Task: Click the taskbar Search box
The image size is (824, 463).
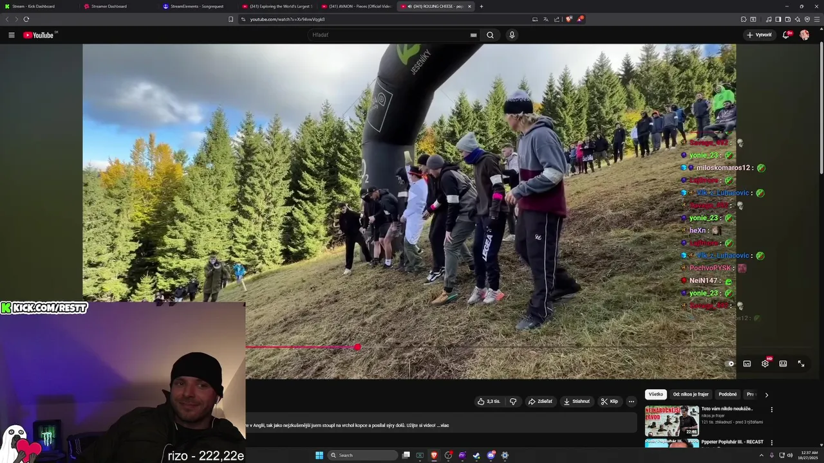Action: [x=362, y=455]
